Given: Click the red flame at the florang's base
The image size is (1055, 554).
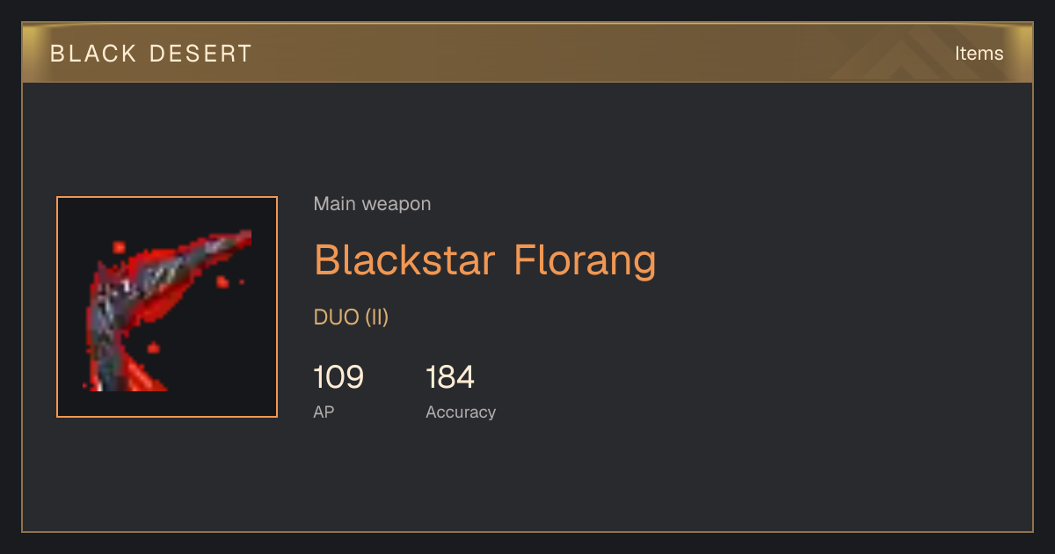Looking at the screenshot, I should 145,375.
